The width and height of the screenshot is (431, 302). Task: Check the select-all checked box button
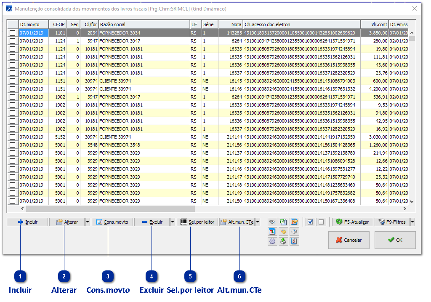click(x=310, y=222)
